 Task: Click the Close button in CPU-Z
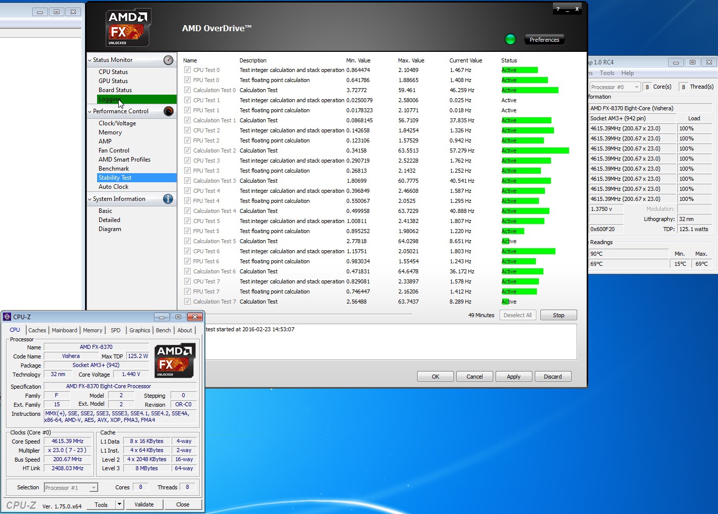183,504
